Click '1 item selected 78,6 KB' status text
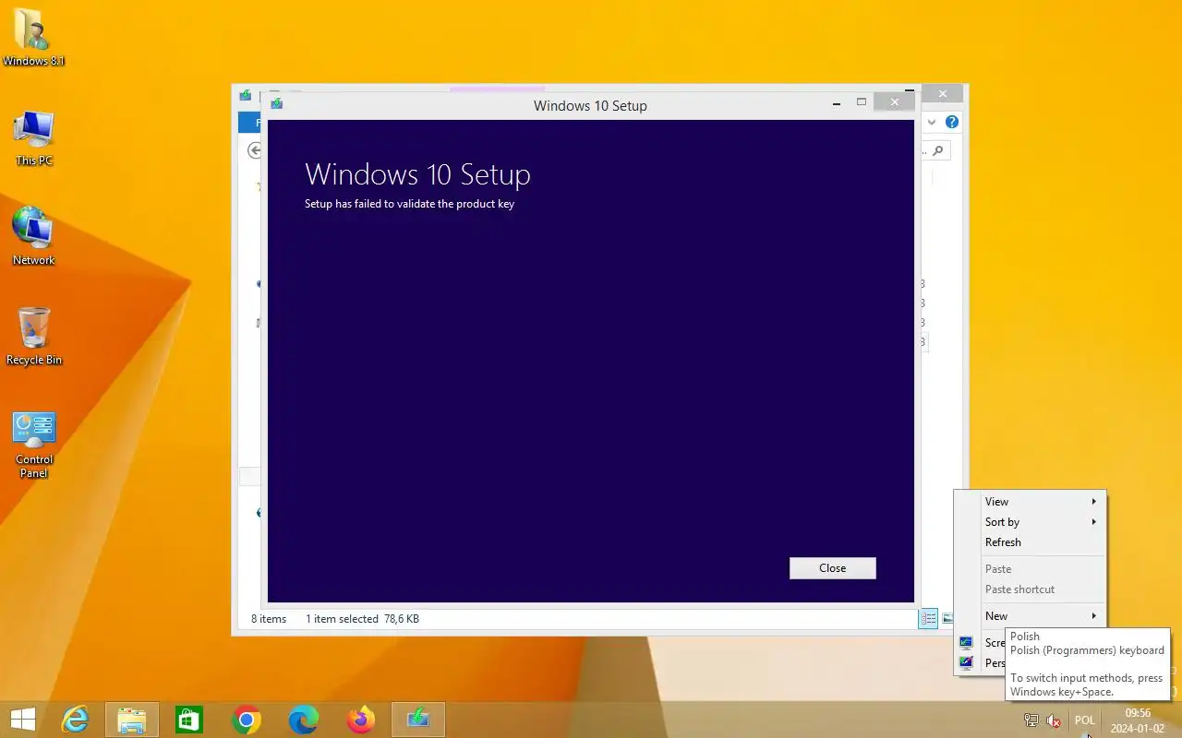 tap(362, 619)
